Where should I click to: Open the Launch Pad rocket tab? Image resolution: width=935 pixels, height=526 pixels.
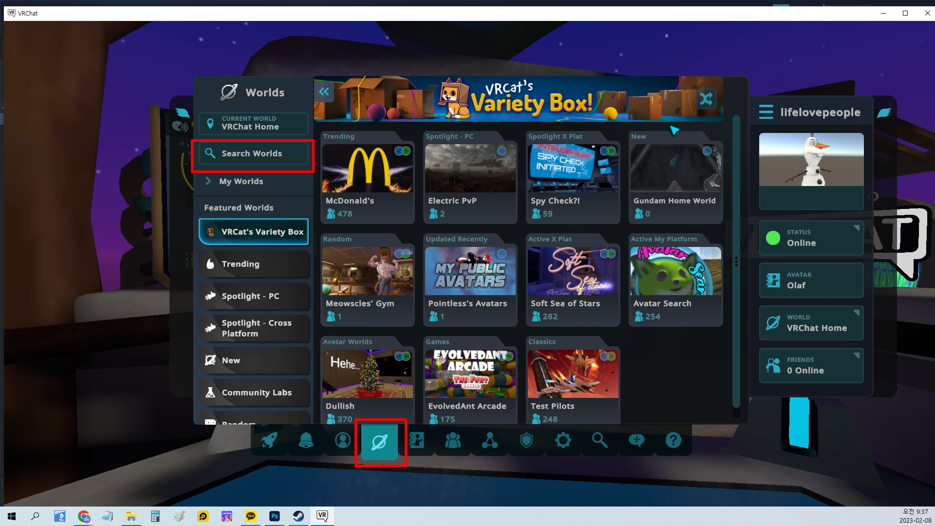269,440
